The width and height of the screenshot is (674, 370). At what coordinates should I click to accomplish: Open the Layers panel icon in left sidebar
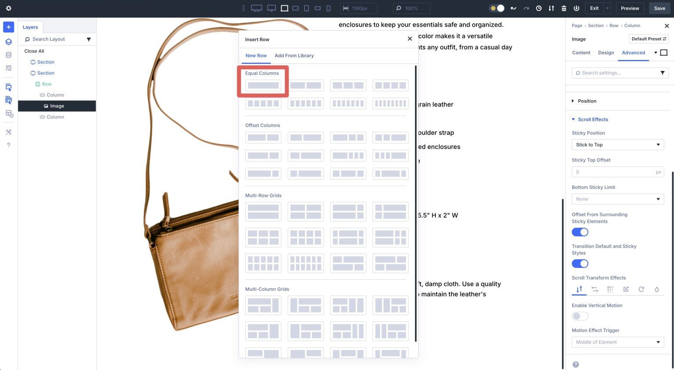8,42
